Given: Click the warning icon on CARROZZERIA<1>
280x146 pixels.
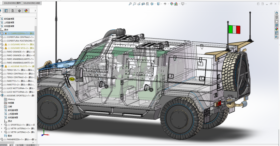Looking at the screenshot, I should (6, 33).
